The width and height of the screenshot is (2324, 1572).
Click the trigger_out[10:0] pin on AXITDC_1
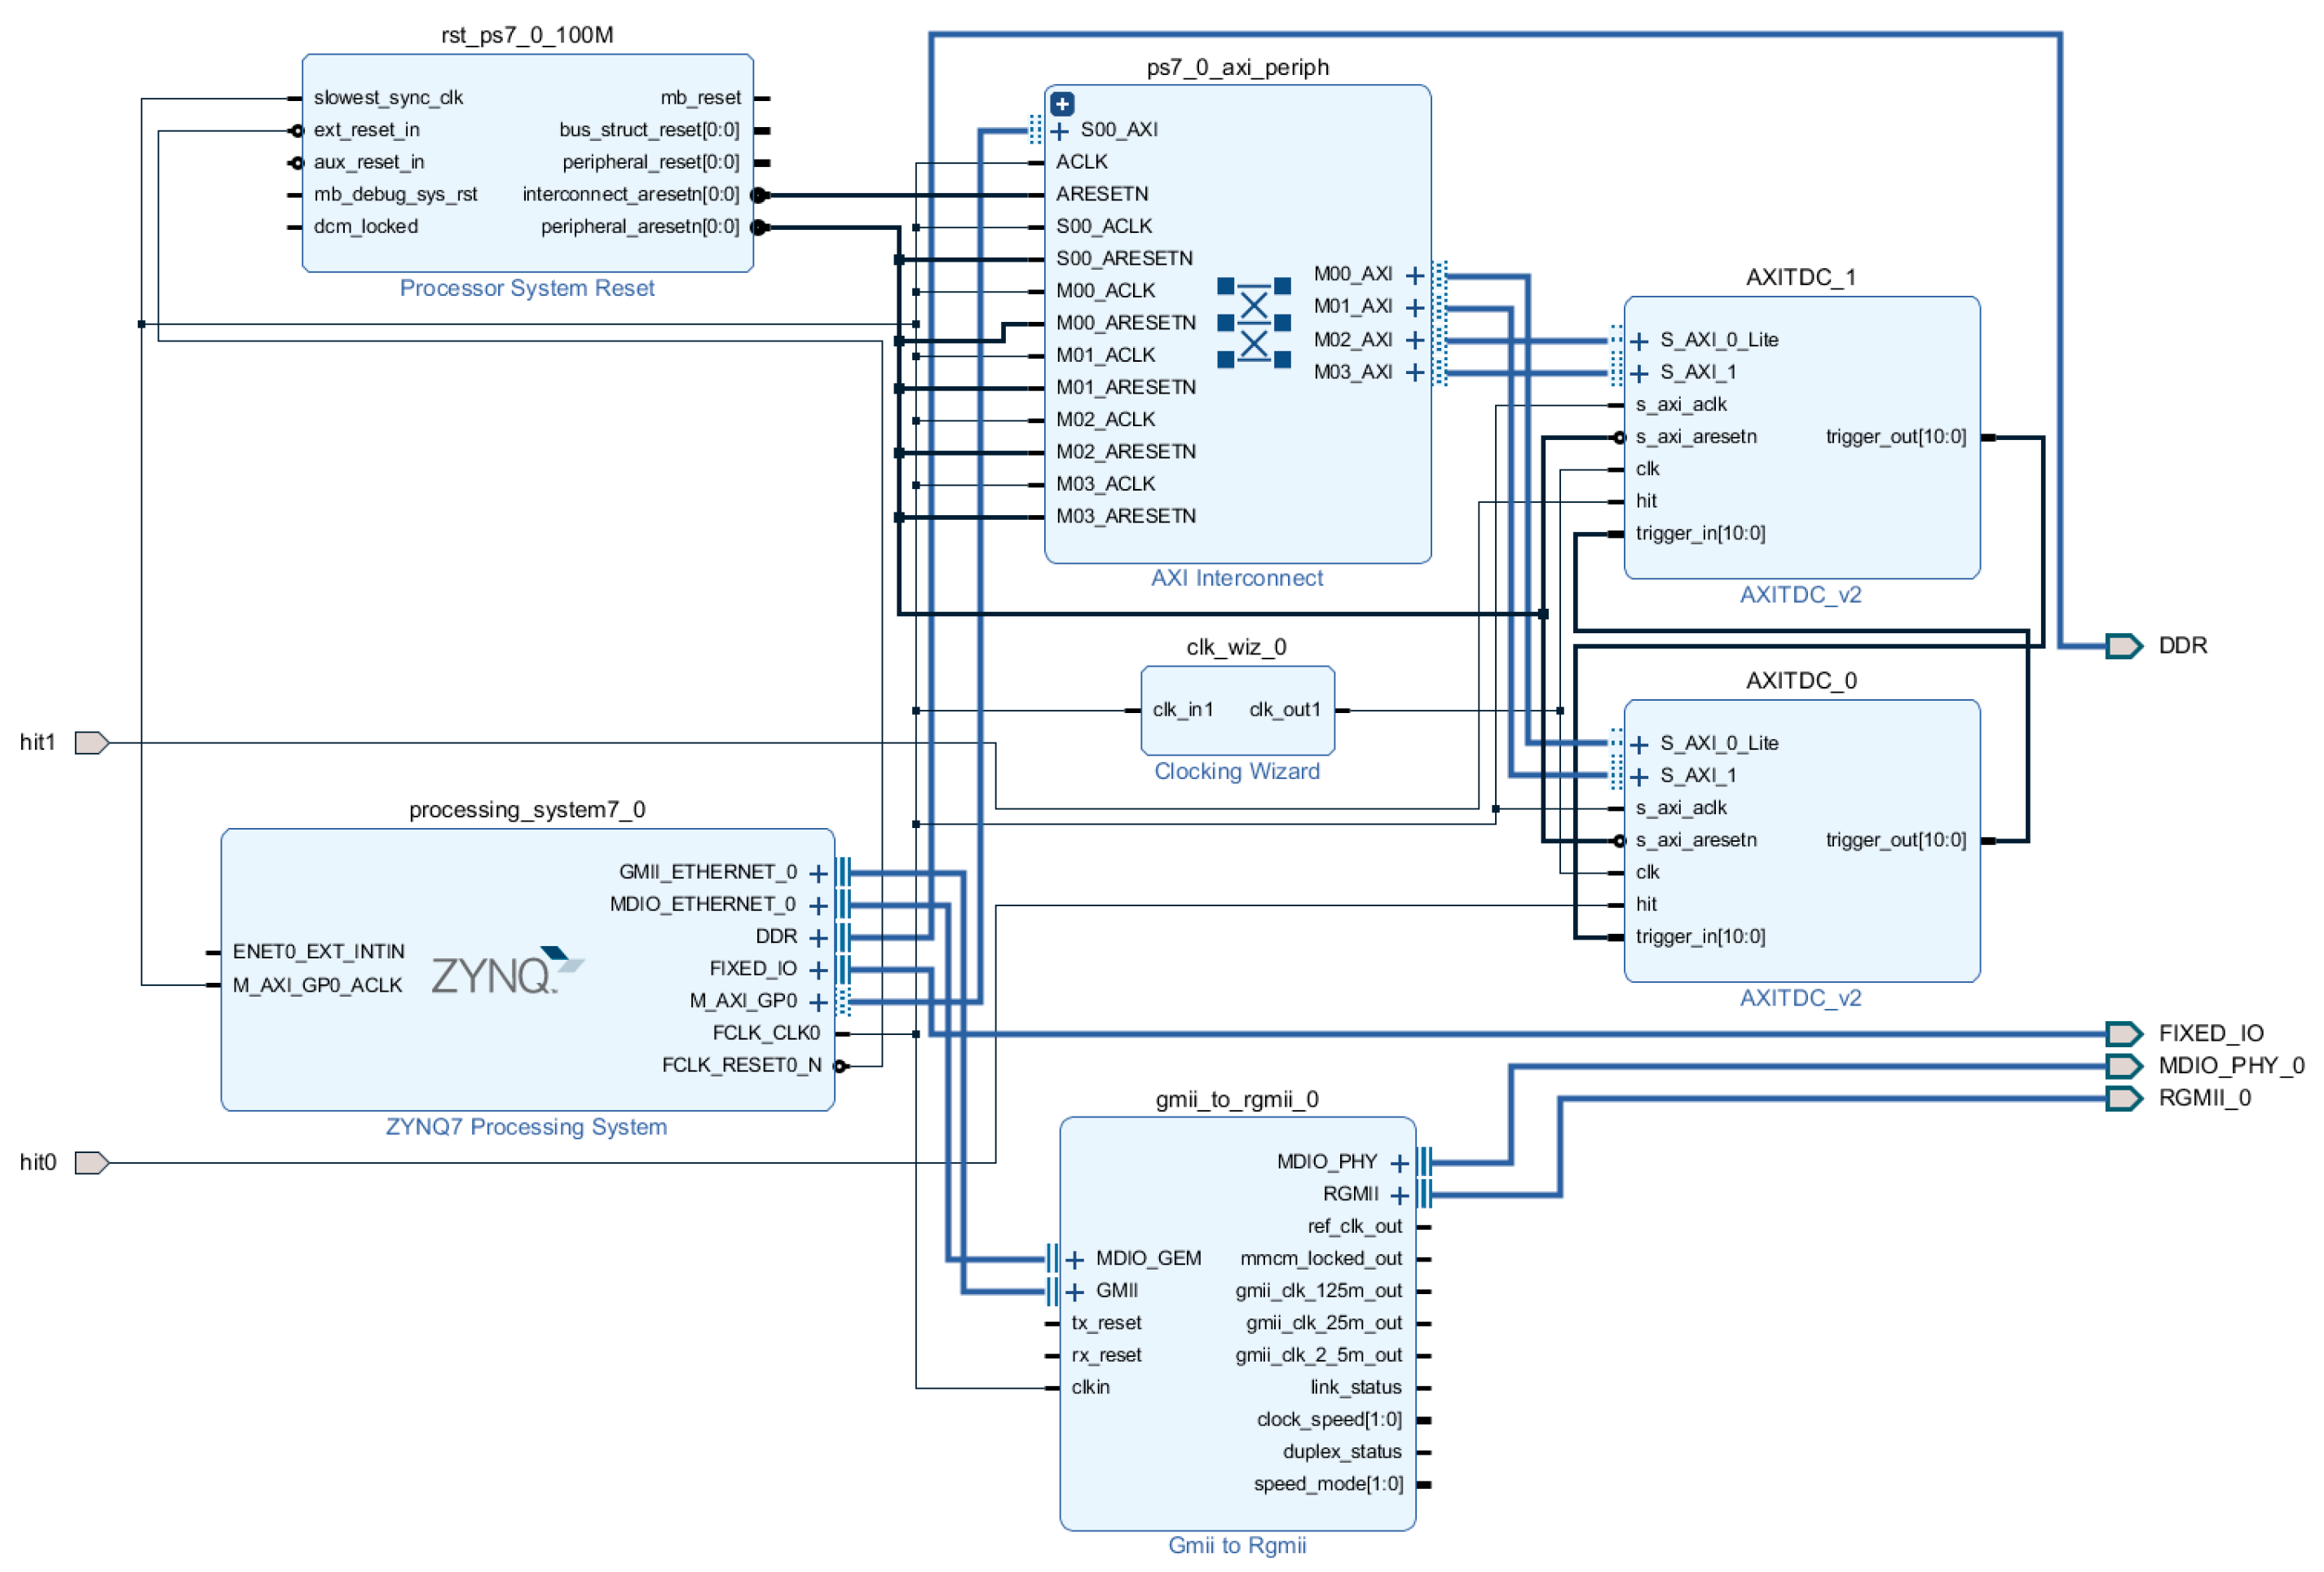(1988, 437)
